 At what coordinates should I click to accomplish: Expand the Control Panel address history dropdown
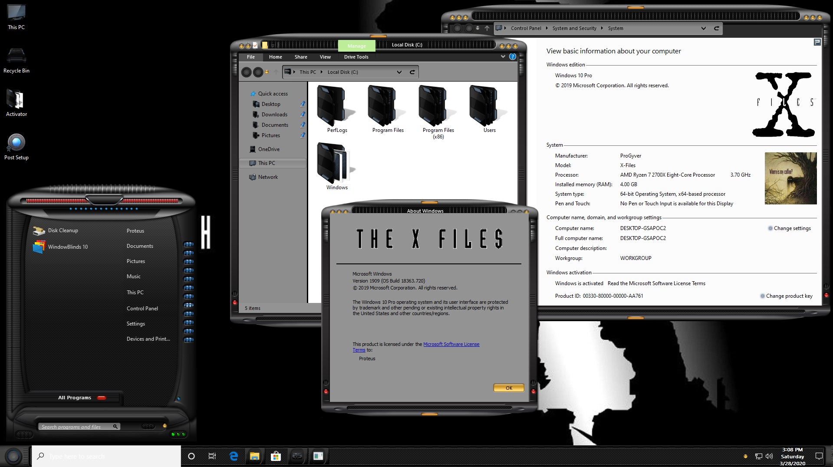[x=703, y=28]
